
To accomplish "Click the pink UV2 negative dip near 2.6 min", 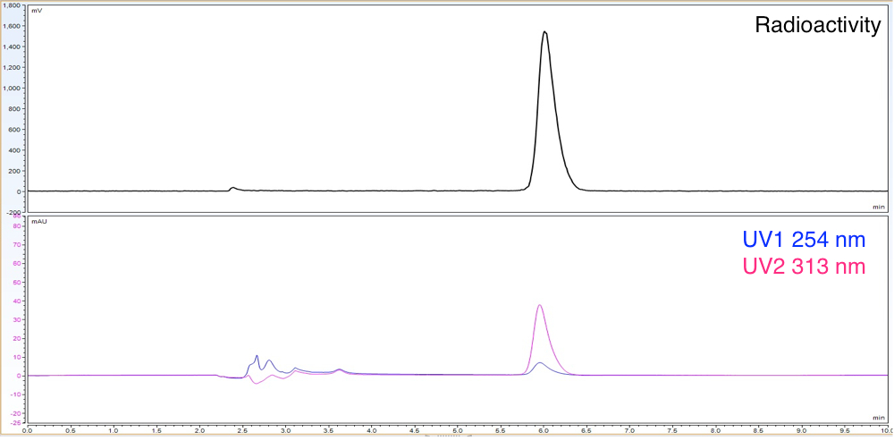I will (x=256, y=384).
